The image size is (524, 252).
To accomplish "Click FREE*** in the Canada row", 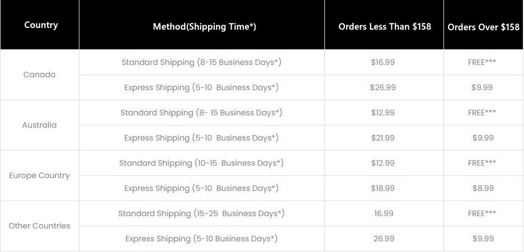I will pos(482,62).
